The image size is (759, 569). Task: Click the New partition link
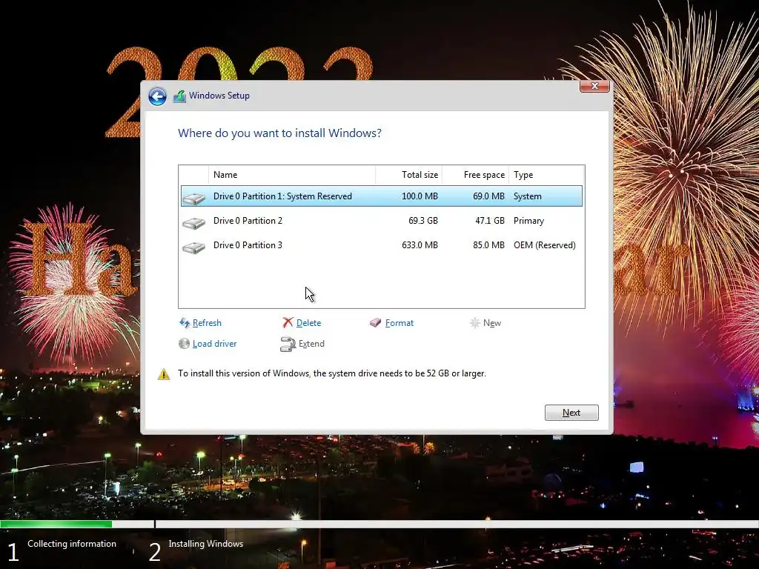click(492, 323)
